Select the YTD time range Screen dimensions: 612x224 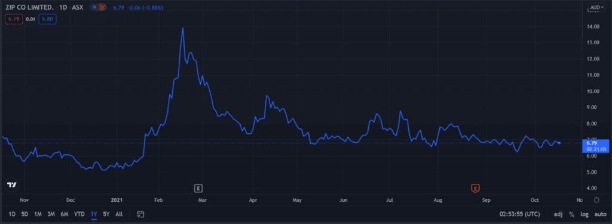(x=79, y=214)
